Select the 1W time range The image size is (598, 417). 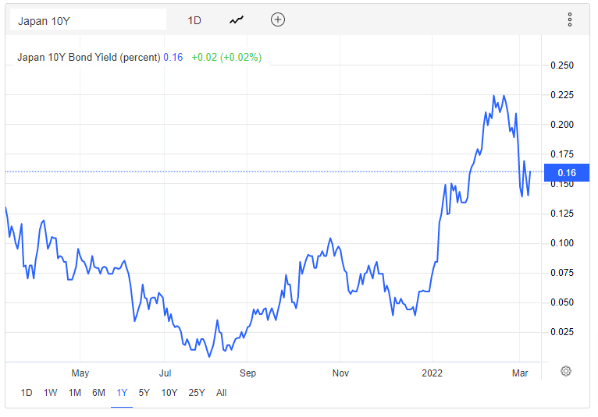[50, 393]
